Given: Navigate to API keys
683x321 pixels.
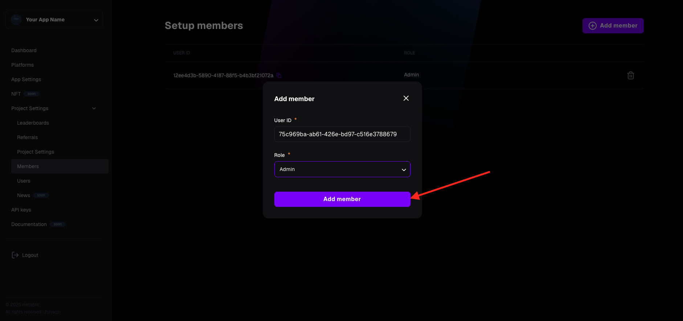Looking at the screenshot, I should [21, 210].
